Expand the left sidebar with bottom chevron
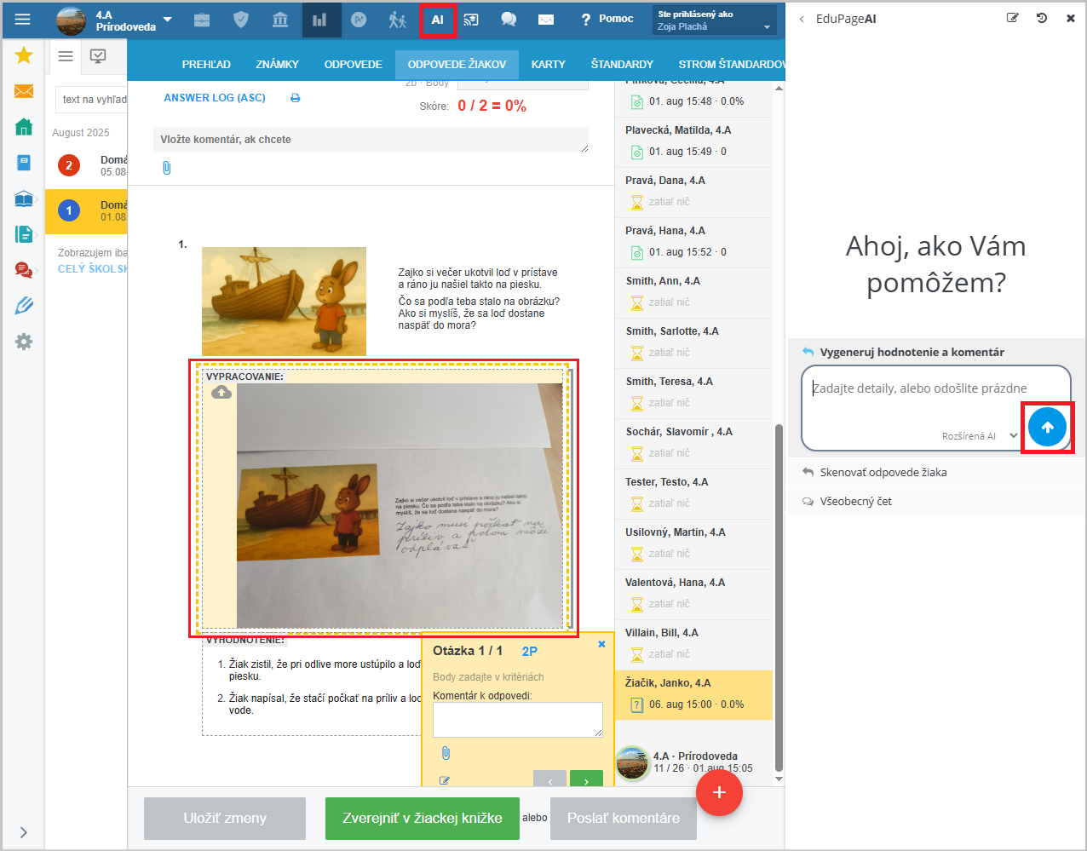This screenshot has width=1087, height=851. [23, 832]
